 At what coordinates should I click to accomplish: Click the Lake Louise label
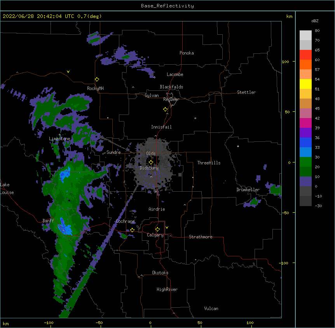tap(7, 189)
